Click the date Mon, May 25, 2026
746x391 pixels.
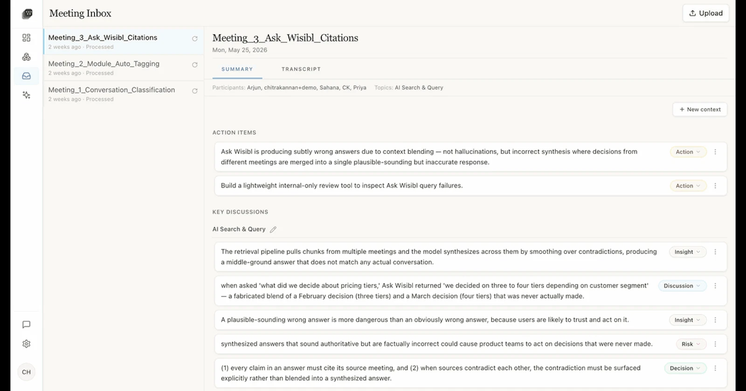tap(240, 50)
